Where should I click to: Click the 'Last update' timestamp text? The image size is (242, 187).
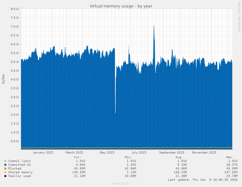(203, 180)
